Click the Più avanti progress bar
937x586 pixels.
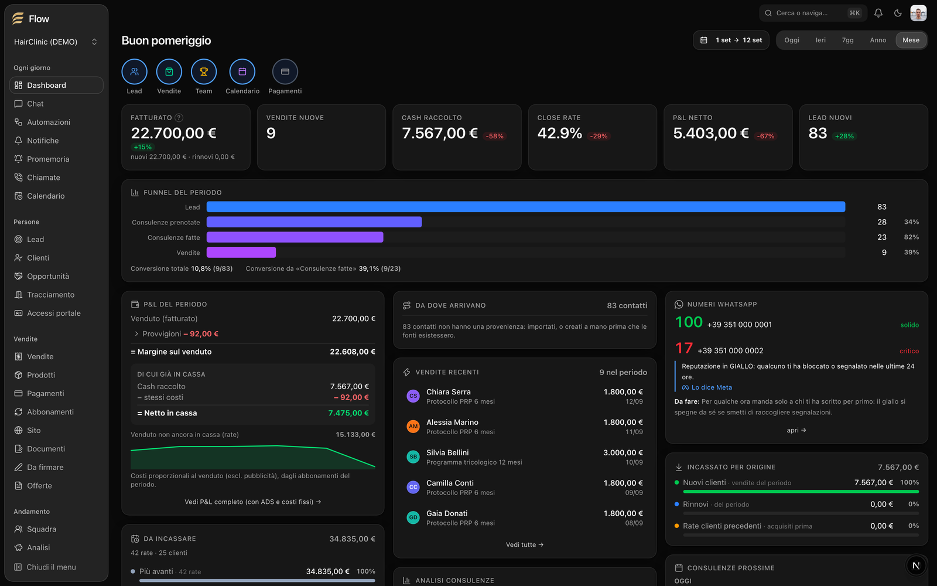point(257,581)
